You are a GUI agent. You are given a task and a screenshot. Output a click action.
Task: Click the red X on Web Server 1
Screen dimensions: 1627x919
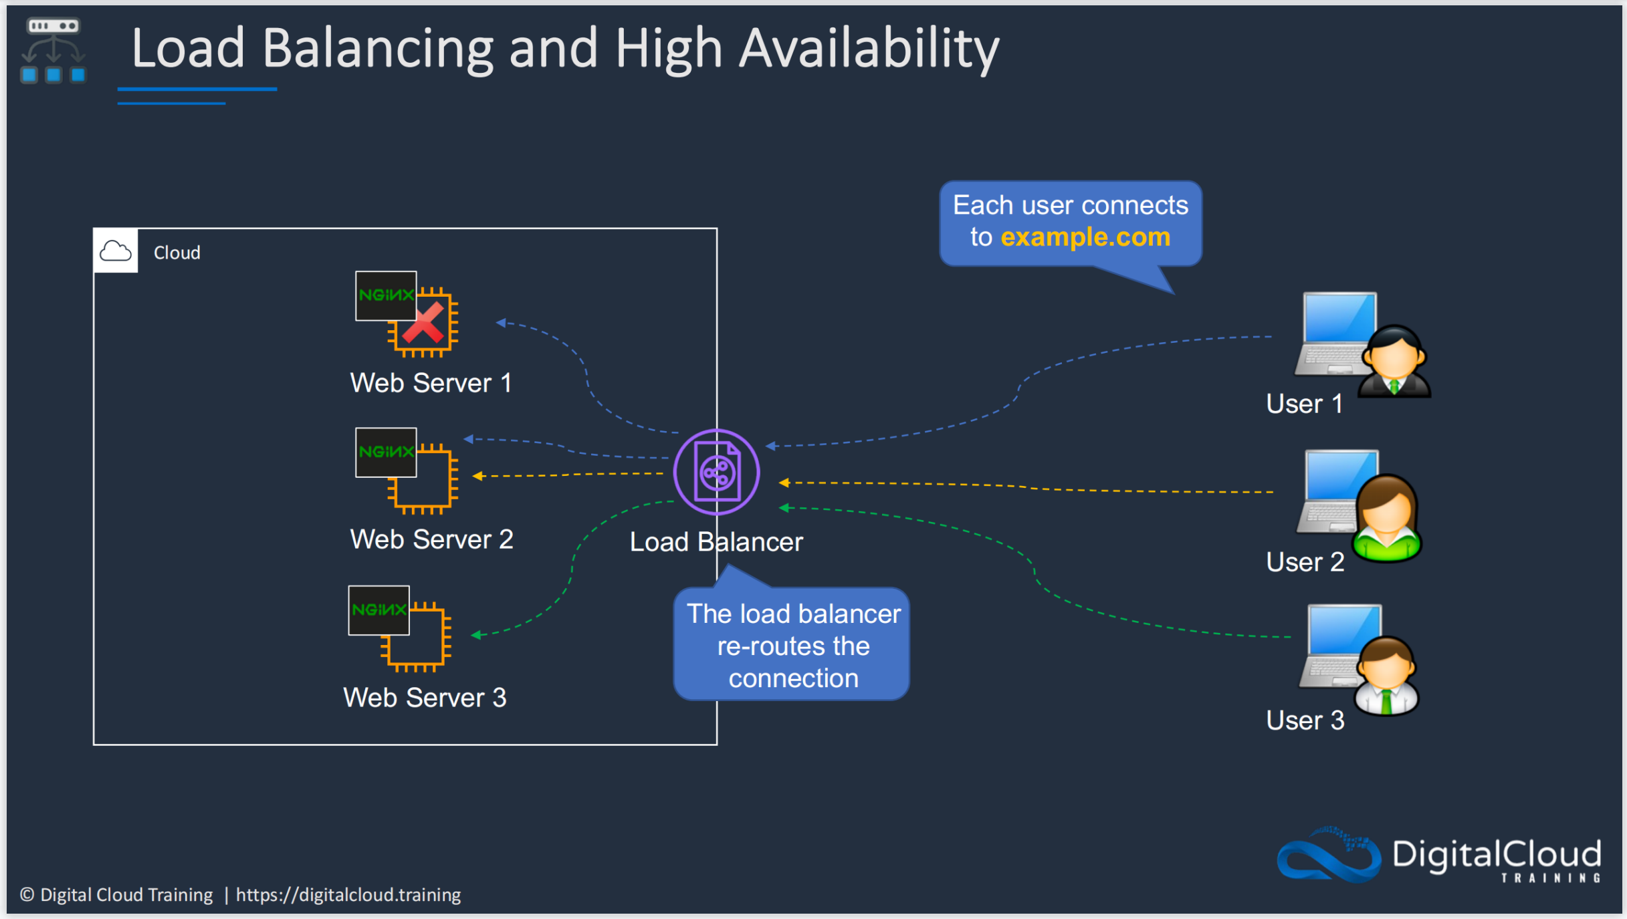click(x=424, y=323)
